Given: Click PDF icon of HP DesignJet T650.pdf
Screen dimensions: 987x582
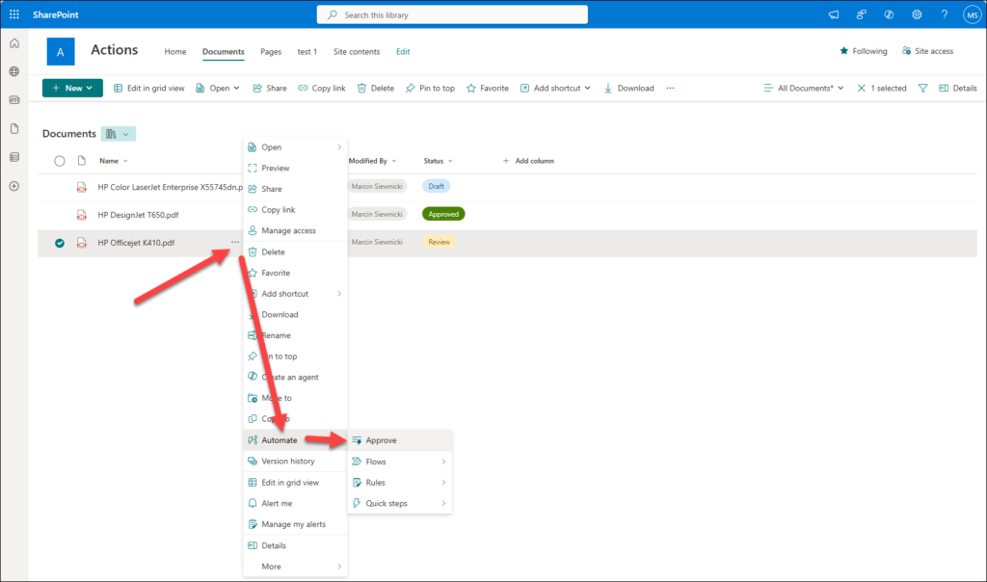Looking at the screenshot, I should pos(81,215).
